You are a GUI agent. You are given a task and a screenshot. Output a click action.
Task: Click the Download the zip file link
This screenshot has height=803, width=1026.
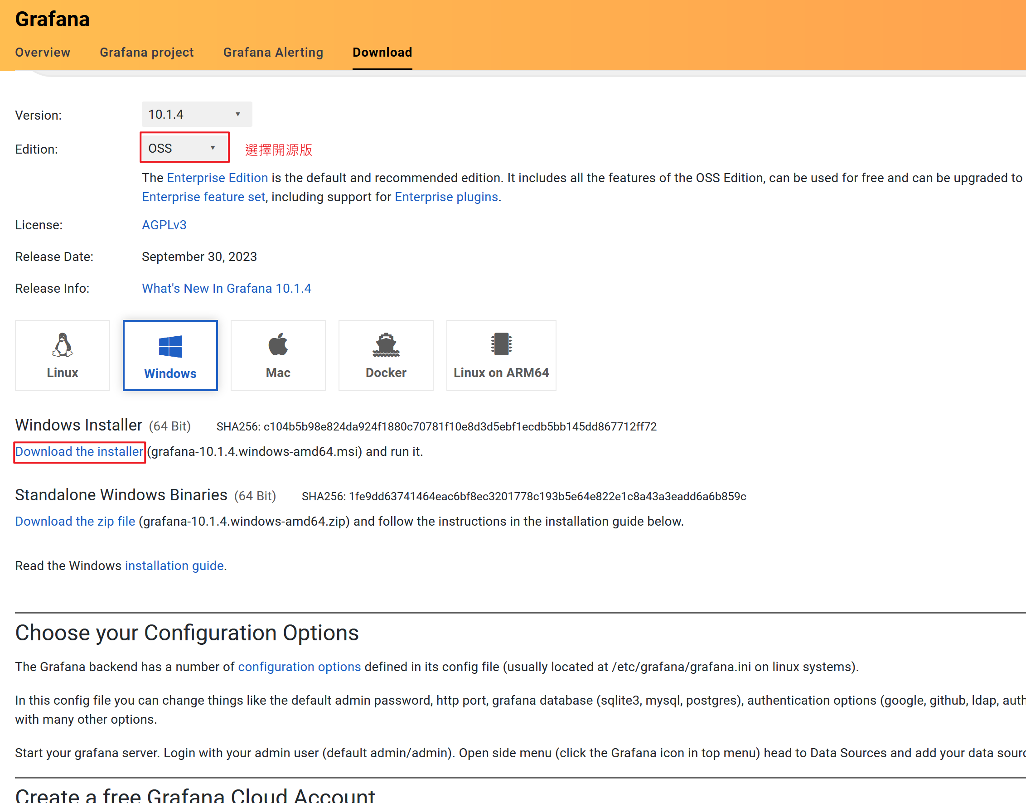coord(75,522)
